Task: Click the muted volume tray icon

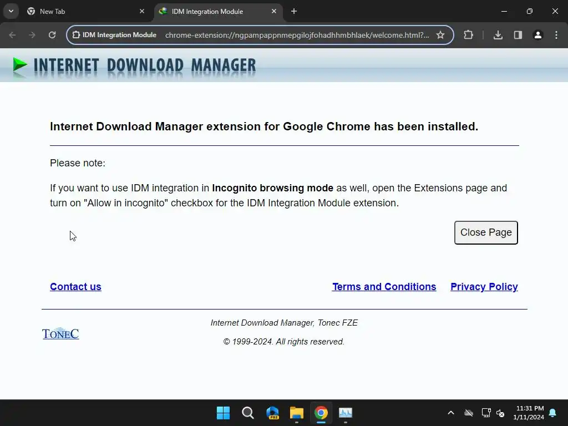Action: coord(501,413)
